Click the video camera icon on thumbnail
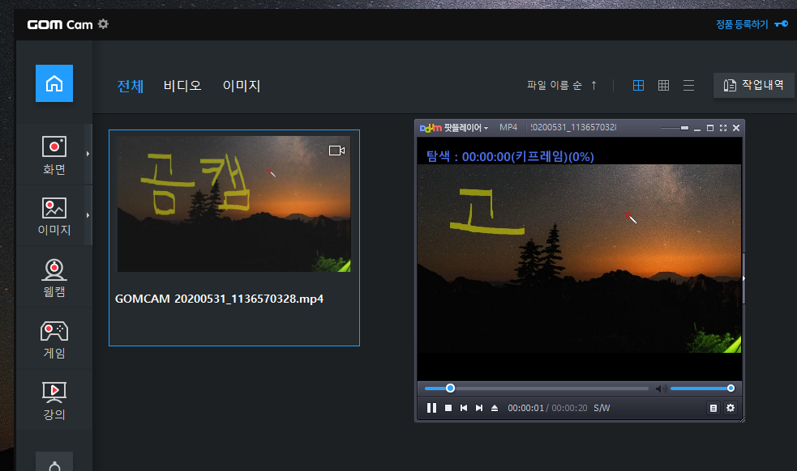This screenshot has width=797, height=471. click(x=336, y=151)
